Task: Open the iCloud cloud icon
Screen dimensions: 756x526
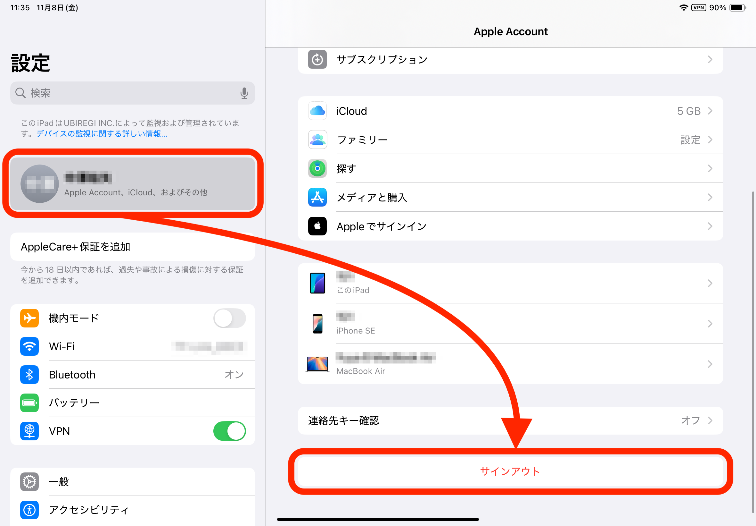Action: point(317,111)
